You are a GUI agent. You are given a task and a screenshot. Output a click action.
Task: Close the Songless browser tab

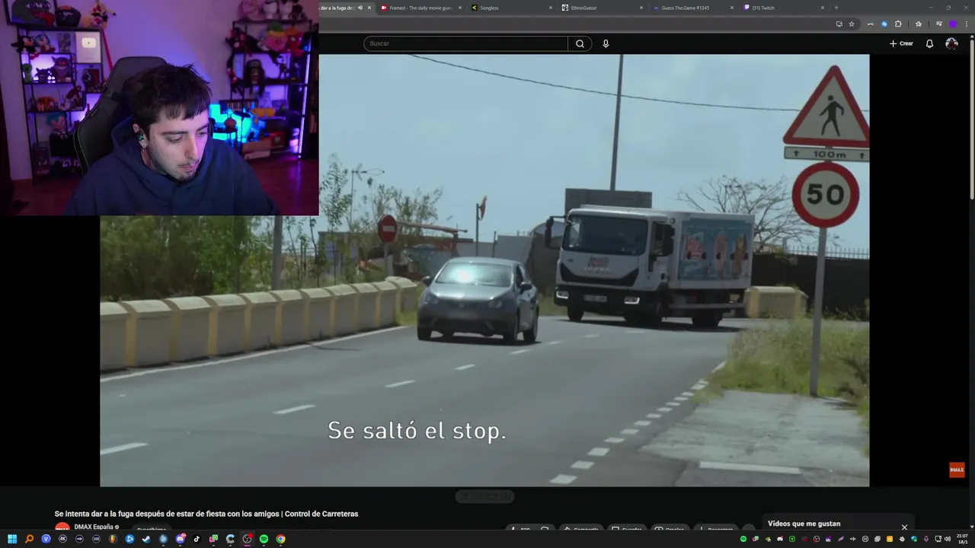coord(551,8)
